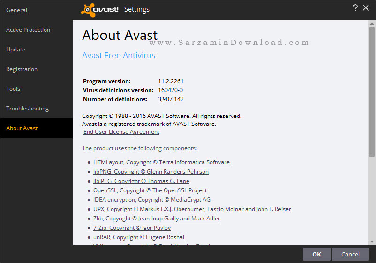
Task: Click the OK button
Action: coord(316,254)
